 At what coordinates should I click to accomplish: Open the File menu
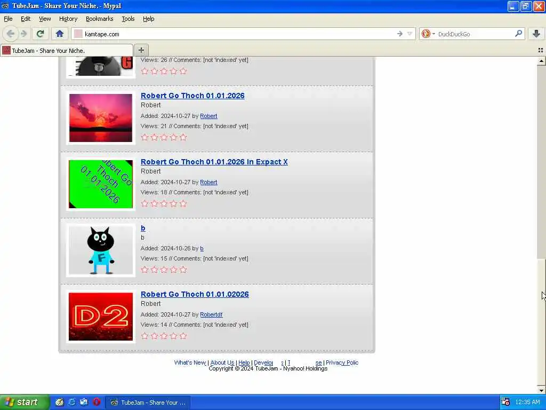(x=8, y=19)
